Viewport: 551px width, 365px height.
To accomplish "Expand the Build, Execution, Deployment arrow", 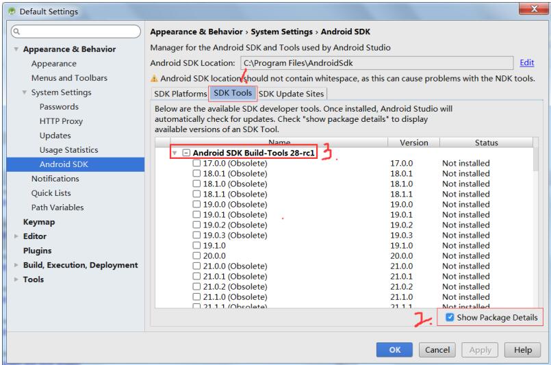I will click(x=16, y=265).
